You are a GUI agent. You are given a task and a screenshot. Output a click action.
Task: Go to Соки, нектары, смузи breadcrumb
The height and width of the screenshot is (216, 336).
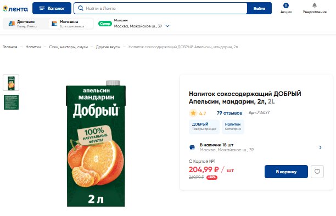coord(69,47)
